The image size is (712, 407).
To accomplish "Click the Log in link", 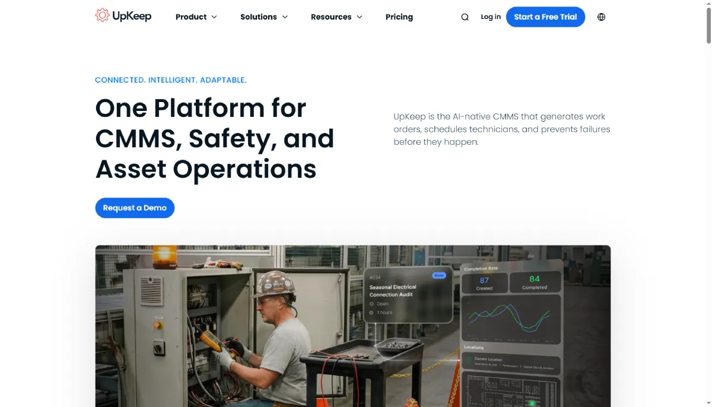I will pyautogui.click(x=491, y=17).
